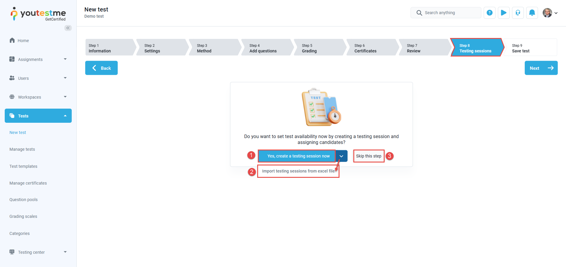Open Manage certificates sidebar link
Image resolution: width=566 pixels, height=267 pixels.
coord(28,183)
